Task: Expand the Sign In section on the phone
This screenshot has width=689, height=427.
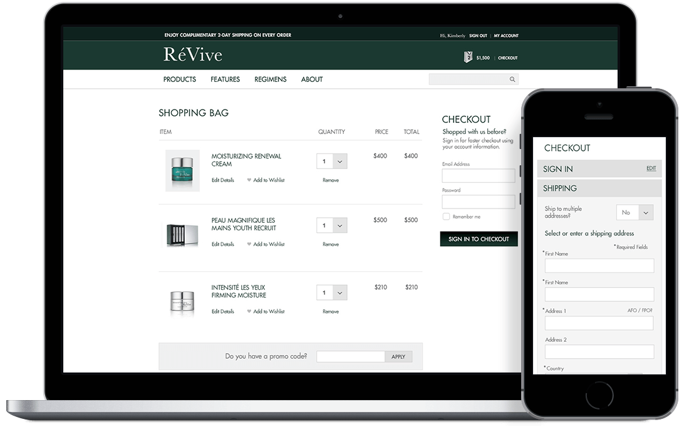Action: click(x=599, y=168)
